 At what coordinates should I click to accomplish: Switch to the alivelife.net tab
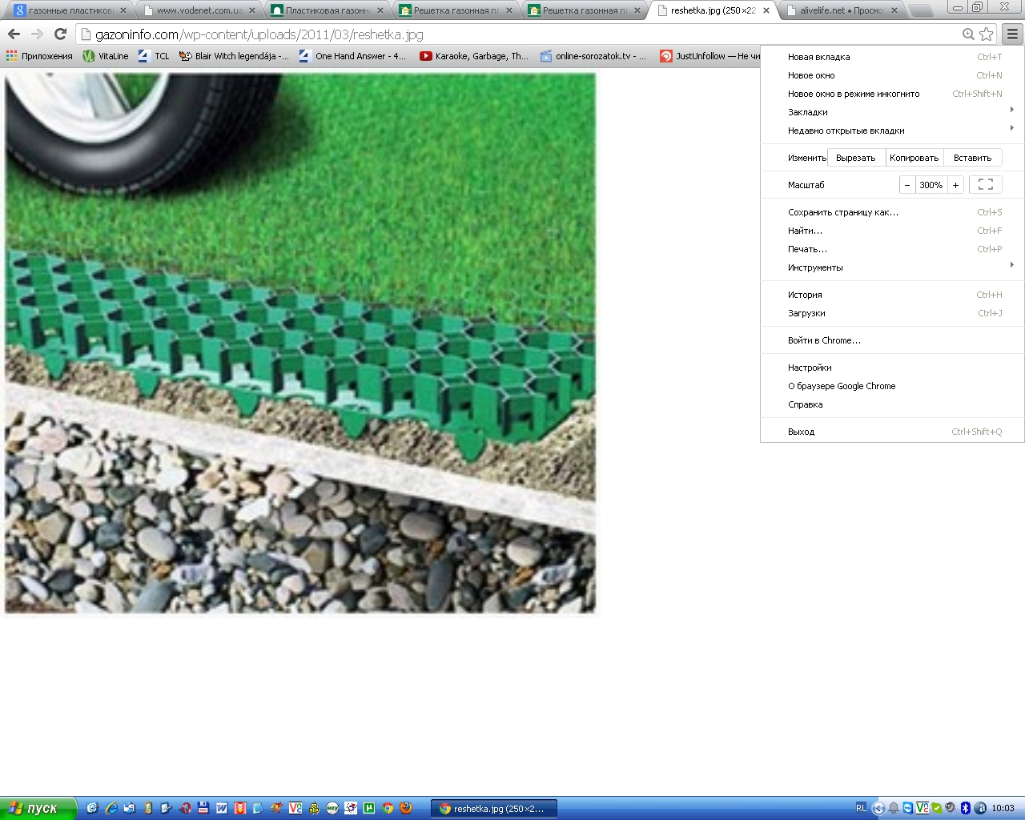pyautogui.click(x=842, y=10)
